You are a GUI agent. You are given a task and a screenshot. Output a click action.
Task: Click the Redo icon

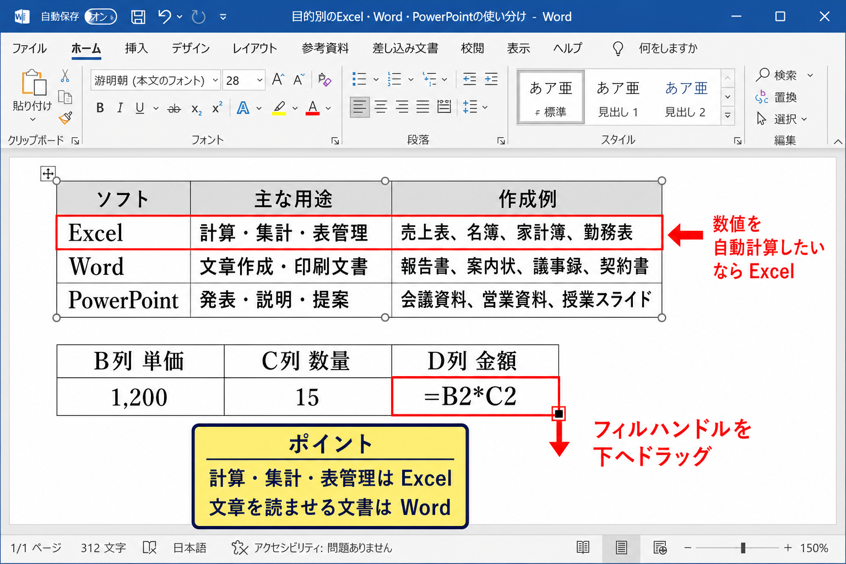(x=198, y=17)
